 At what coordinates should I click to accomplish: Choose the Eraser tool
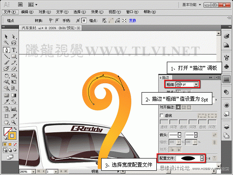tap(13, 68)
